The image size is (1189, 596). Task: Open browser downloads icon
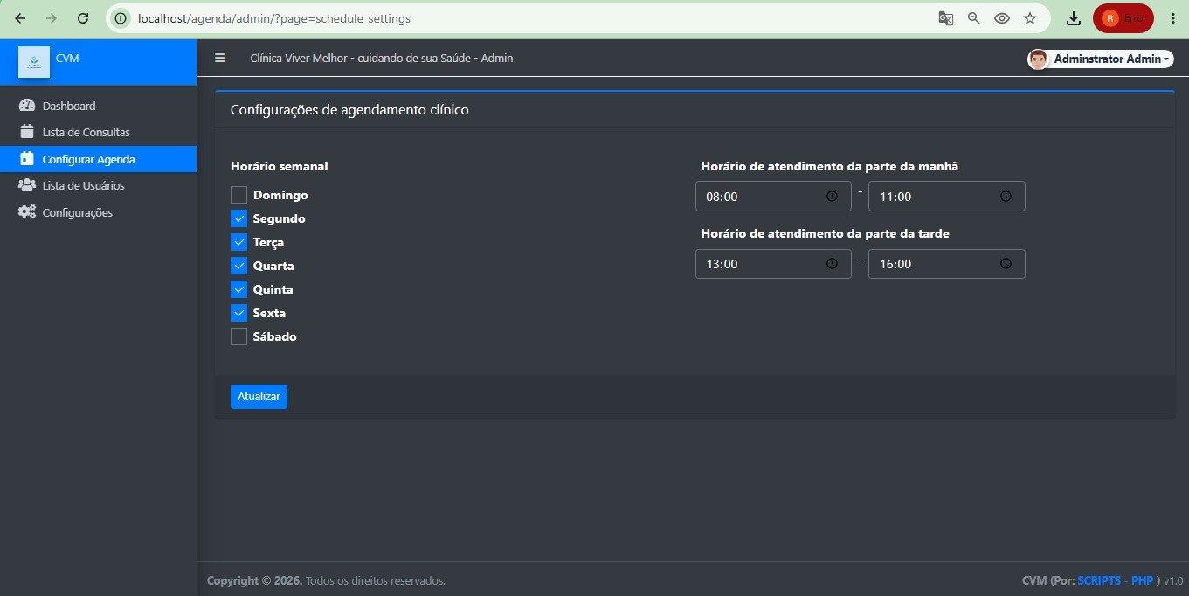1074,17
